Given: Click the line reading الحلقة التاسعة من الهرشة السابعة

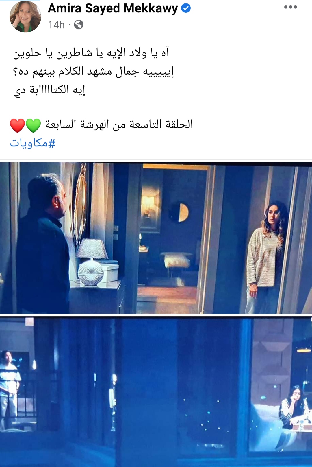Looking at the screenshot, I should click(x=119, y=124).
